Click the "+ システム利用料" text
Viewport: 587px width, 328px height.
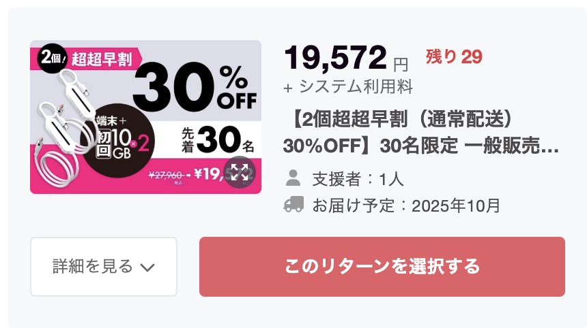tap(347, 87)
